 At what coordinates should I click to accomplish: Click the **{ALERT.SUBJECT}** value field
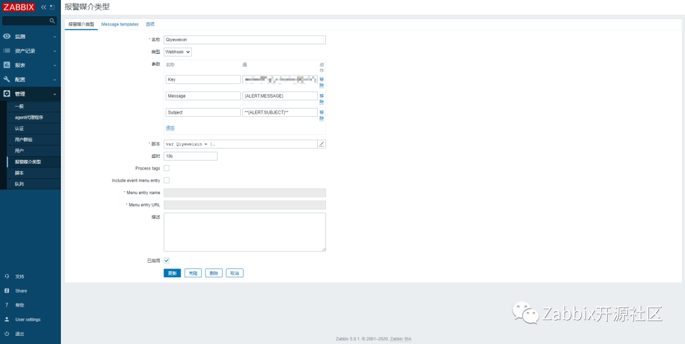pos(280,112)
